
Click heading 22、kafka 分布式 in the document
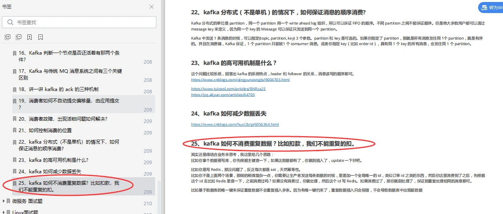(x=278, y=12)
